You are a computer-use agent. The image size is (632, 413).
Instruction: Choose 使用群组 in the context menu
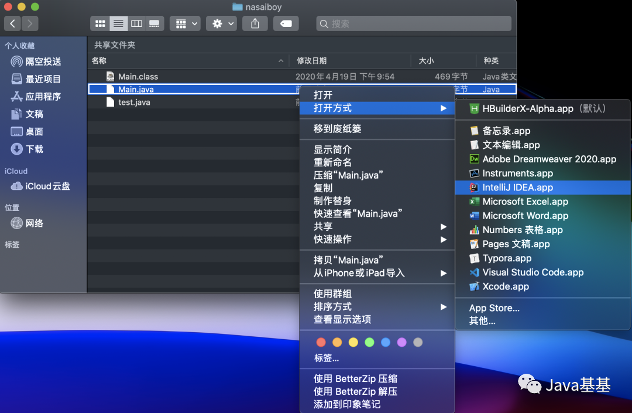tap(377, 294)
